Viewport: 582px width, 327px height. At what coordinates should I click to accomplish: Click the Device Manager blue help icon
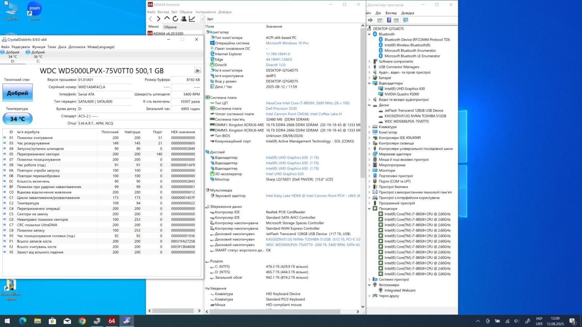pos(389,20)
